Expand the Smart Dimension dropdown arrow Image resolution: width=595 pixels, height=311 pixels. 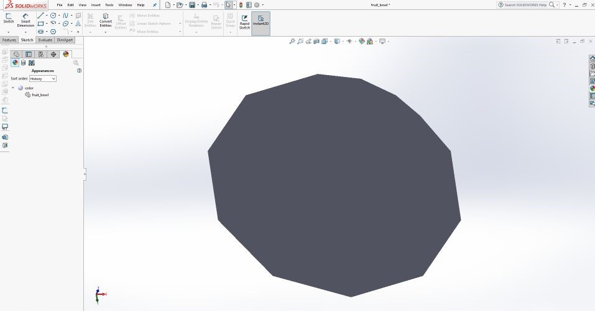pyautogui.click(x=25, y=32)
